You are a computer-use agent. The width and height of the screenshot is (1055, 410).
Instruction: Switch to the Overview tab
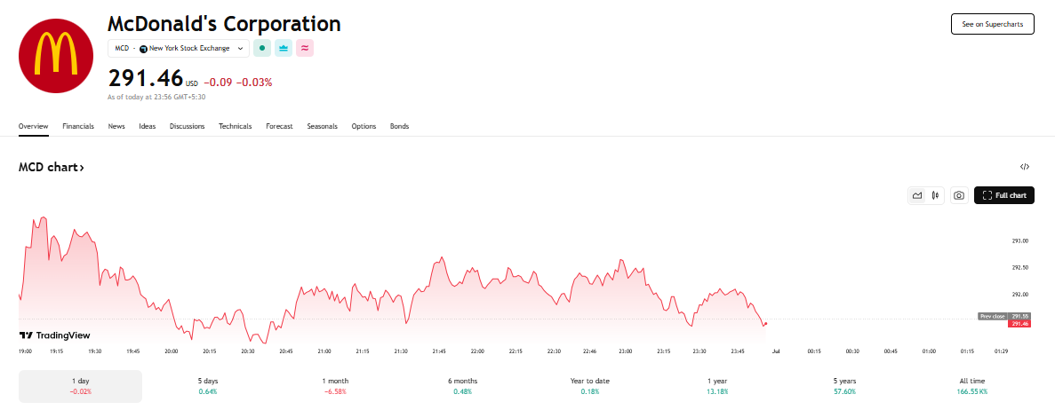point(34,126)
